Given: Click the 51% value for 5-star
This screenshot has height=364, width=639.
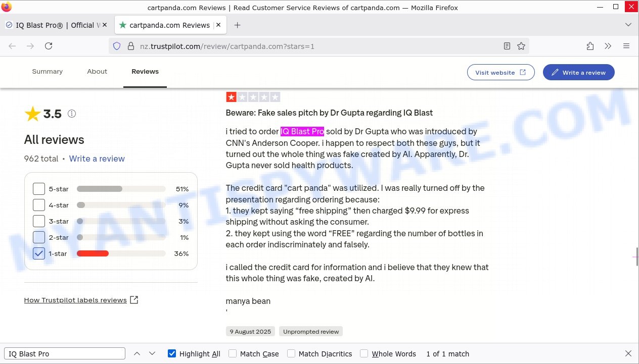Looking at the screenshot, I should [182, 189].
